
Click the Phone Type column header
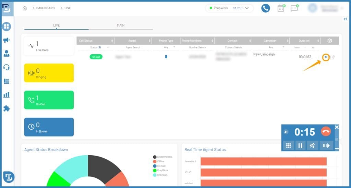tap(166, 41)
